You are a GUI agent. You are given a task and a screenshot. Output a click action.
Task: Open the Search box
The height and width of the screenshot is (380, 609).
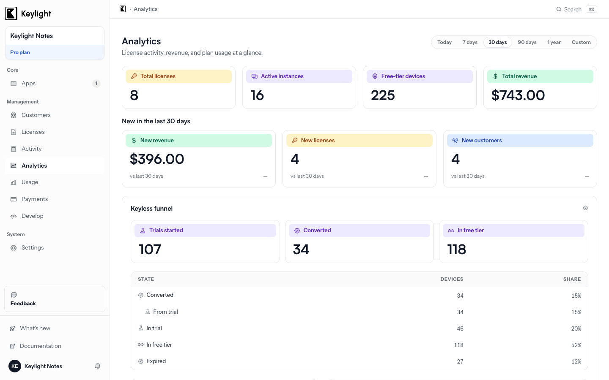tap(576, 9)
